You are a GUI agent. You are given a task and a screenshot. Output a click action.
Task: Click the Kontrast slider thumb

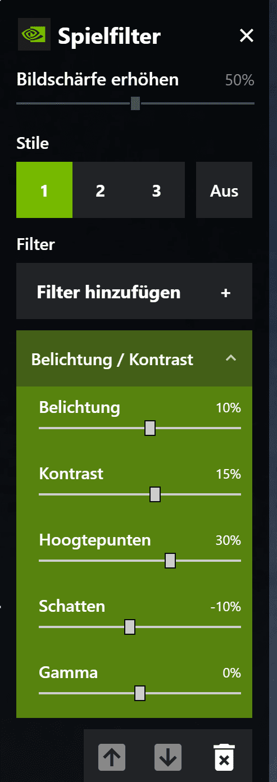(x=155, y=494)
